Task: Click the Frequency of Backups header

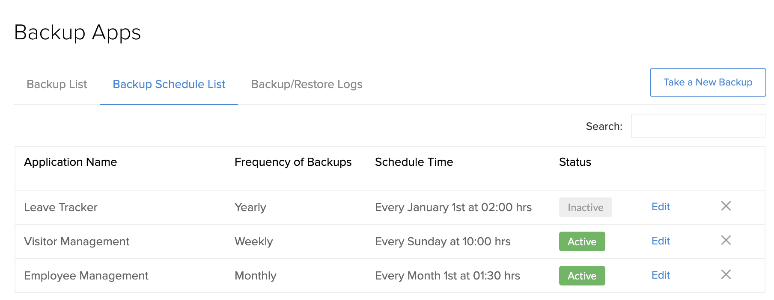Action: [293, 162]
